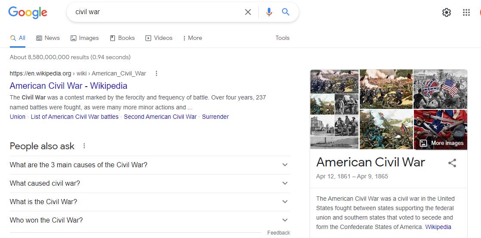Open Second American Civil War link
This screenshot has width=481, height=238.
[160, 117]
